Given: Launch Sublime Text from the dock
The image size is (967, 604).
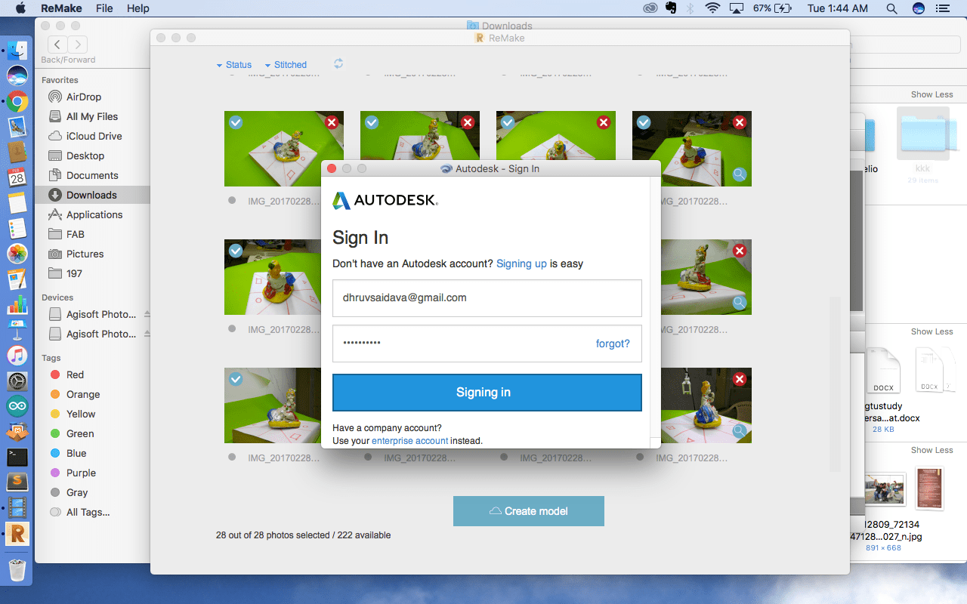Looking at the screenshot, I should pyautogui.click(x=17, y=482).
